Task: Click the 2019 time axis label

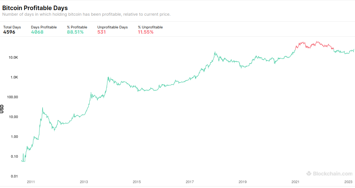Action: pyautogui.click(x=243, y=182)
